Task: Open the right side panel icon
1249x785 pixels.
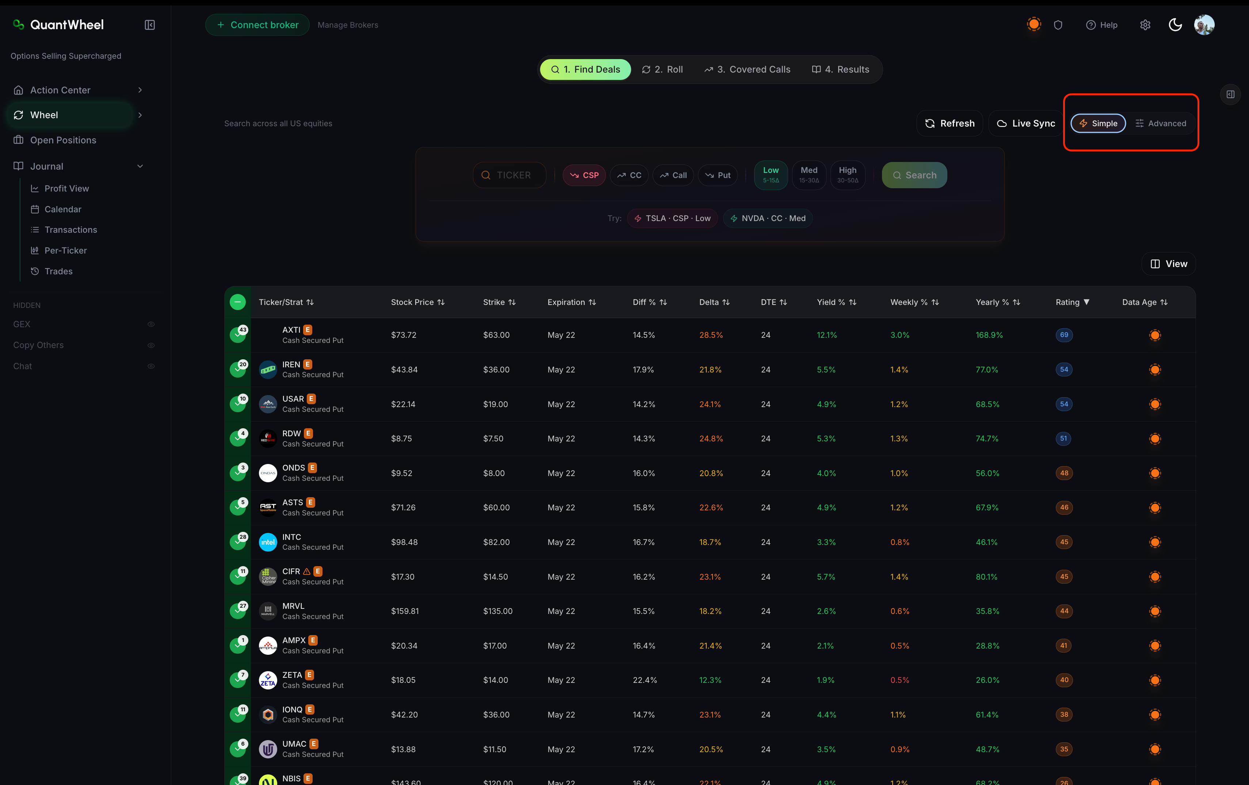Action: click(1230, 94)
